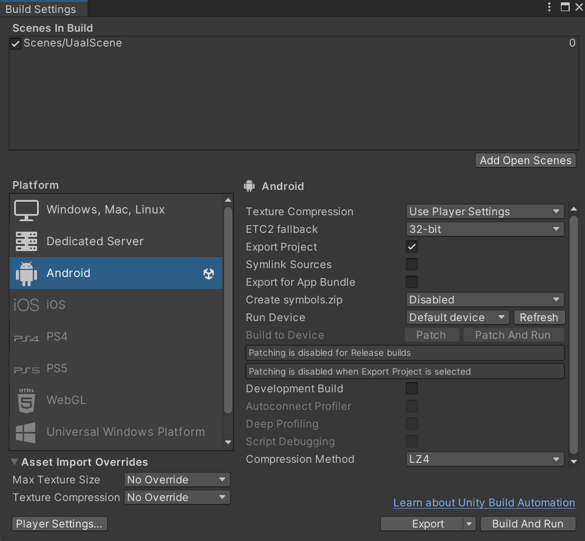Open Max Texture Size override dropdown
Viewport: 585px width, 541px height.
(177, 479)
